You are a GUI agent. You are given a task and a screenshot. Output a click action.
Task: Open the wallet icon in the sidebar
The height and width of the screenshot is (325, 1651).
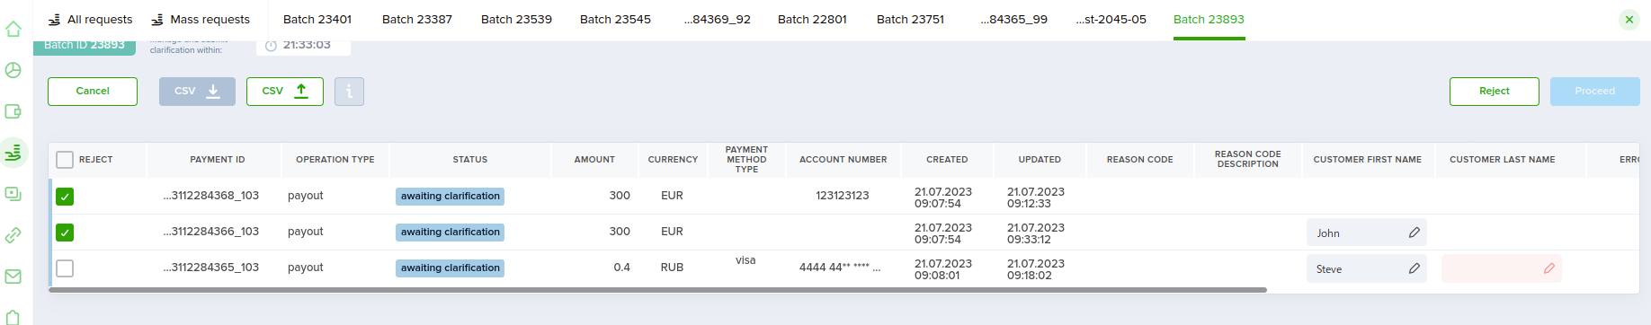[13, 111]
